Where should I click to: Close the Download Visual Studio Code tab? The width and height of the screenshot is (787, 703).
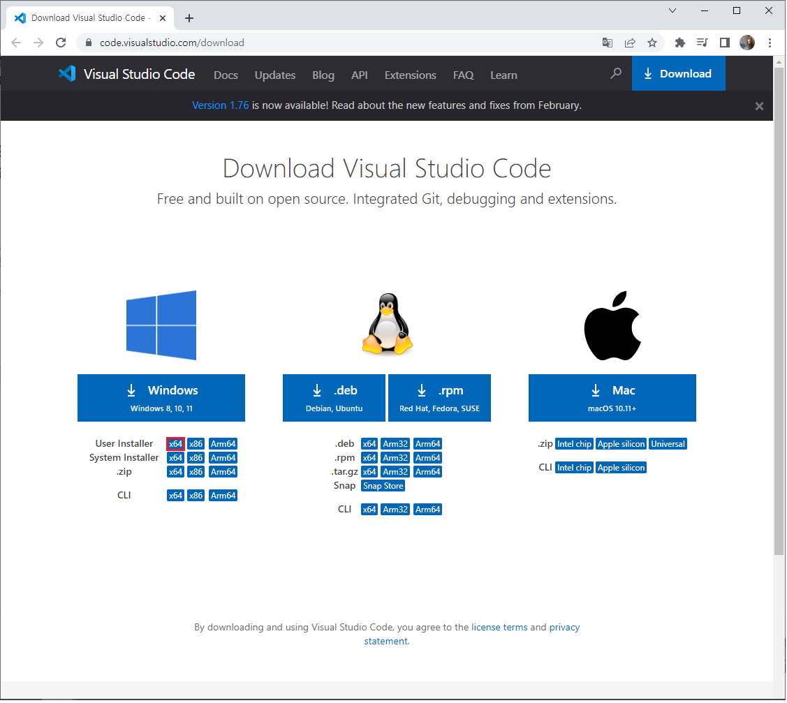[163, 18]
